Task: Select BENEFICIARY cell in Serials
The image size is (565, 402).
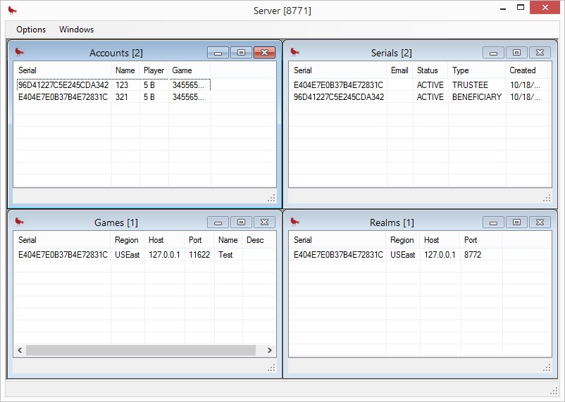Action: (477, 97)
